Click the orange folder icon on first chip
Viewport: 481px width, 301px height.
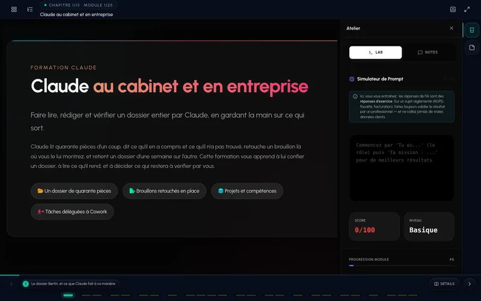(40, 191)
